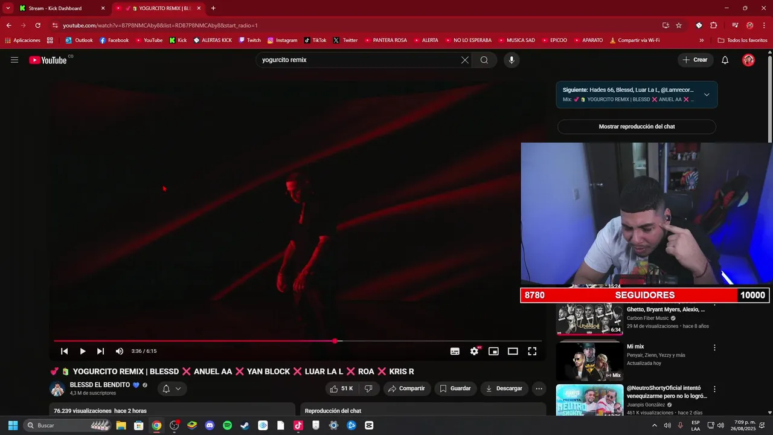Skip to the next video
Image resolution: width=773 pixels, height=435 pixels.
[x=100, y=351]
